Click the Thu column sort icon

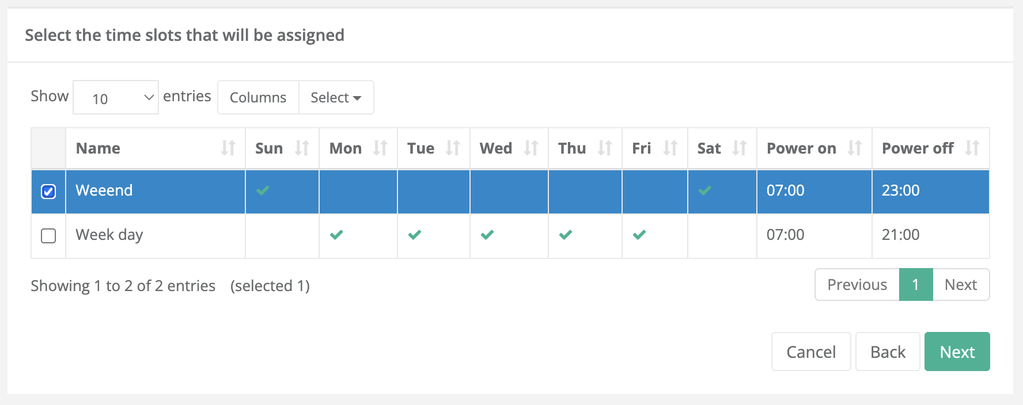[x=605, y=148]
